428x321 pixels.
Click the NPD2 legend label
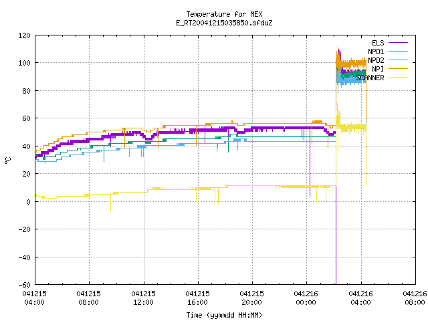[x=376, y=60]
